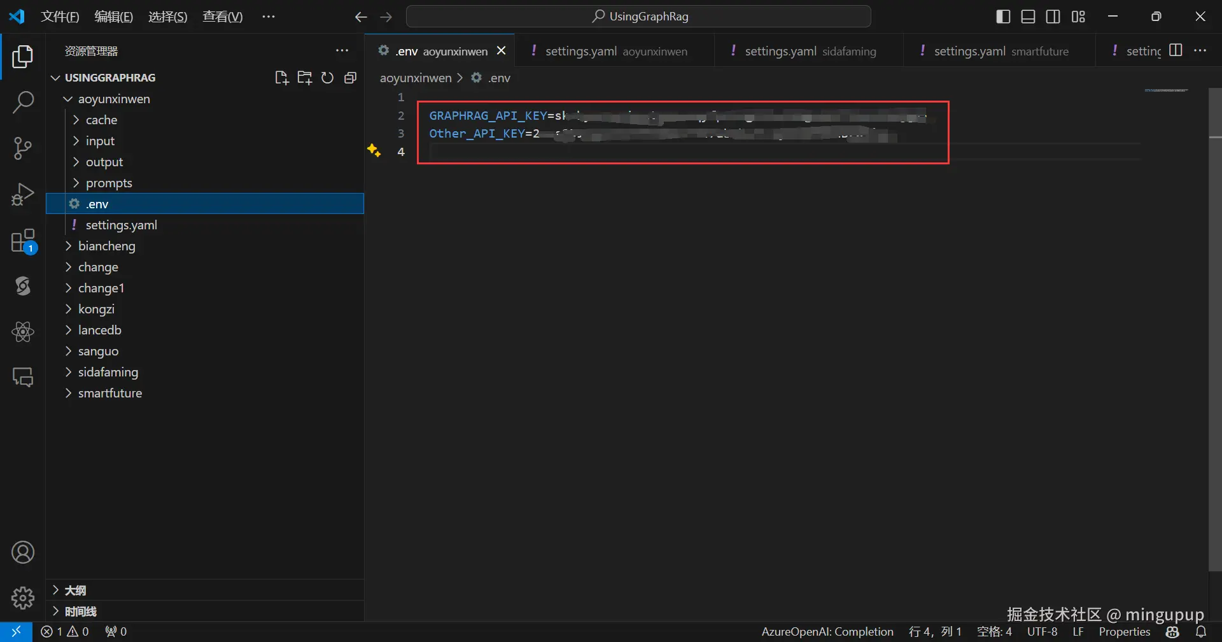
Task: Change file encoding UTF-8
Action: point(1043,632)
